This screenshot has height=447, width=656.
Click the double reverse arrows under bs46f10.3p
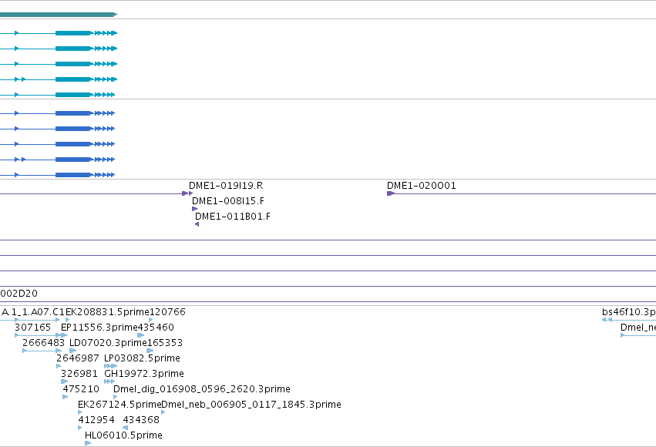tap(607, 320)
